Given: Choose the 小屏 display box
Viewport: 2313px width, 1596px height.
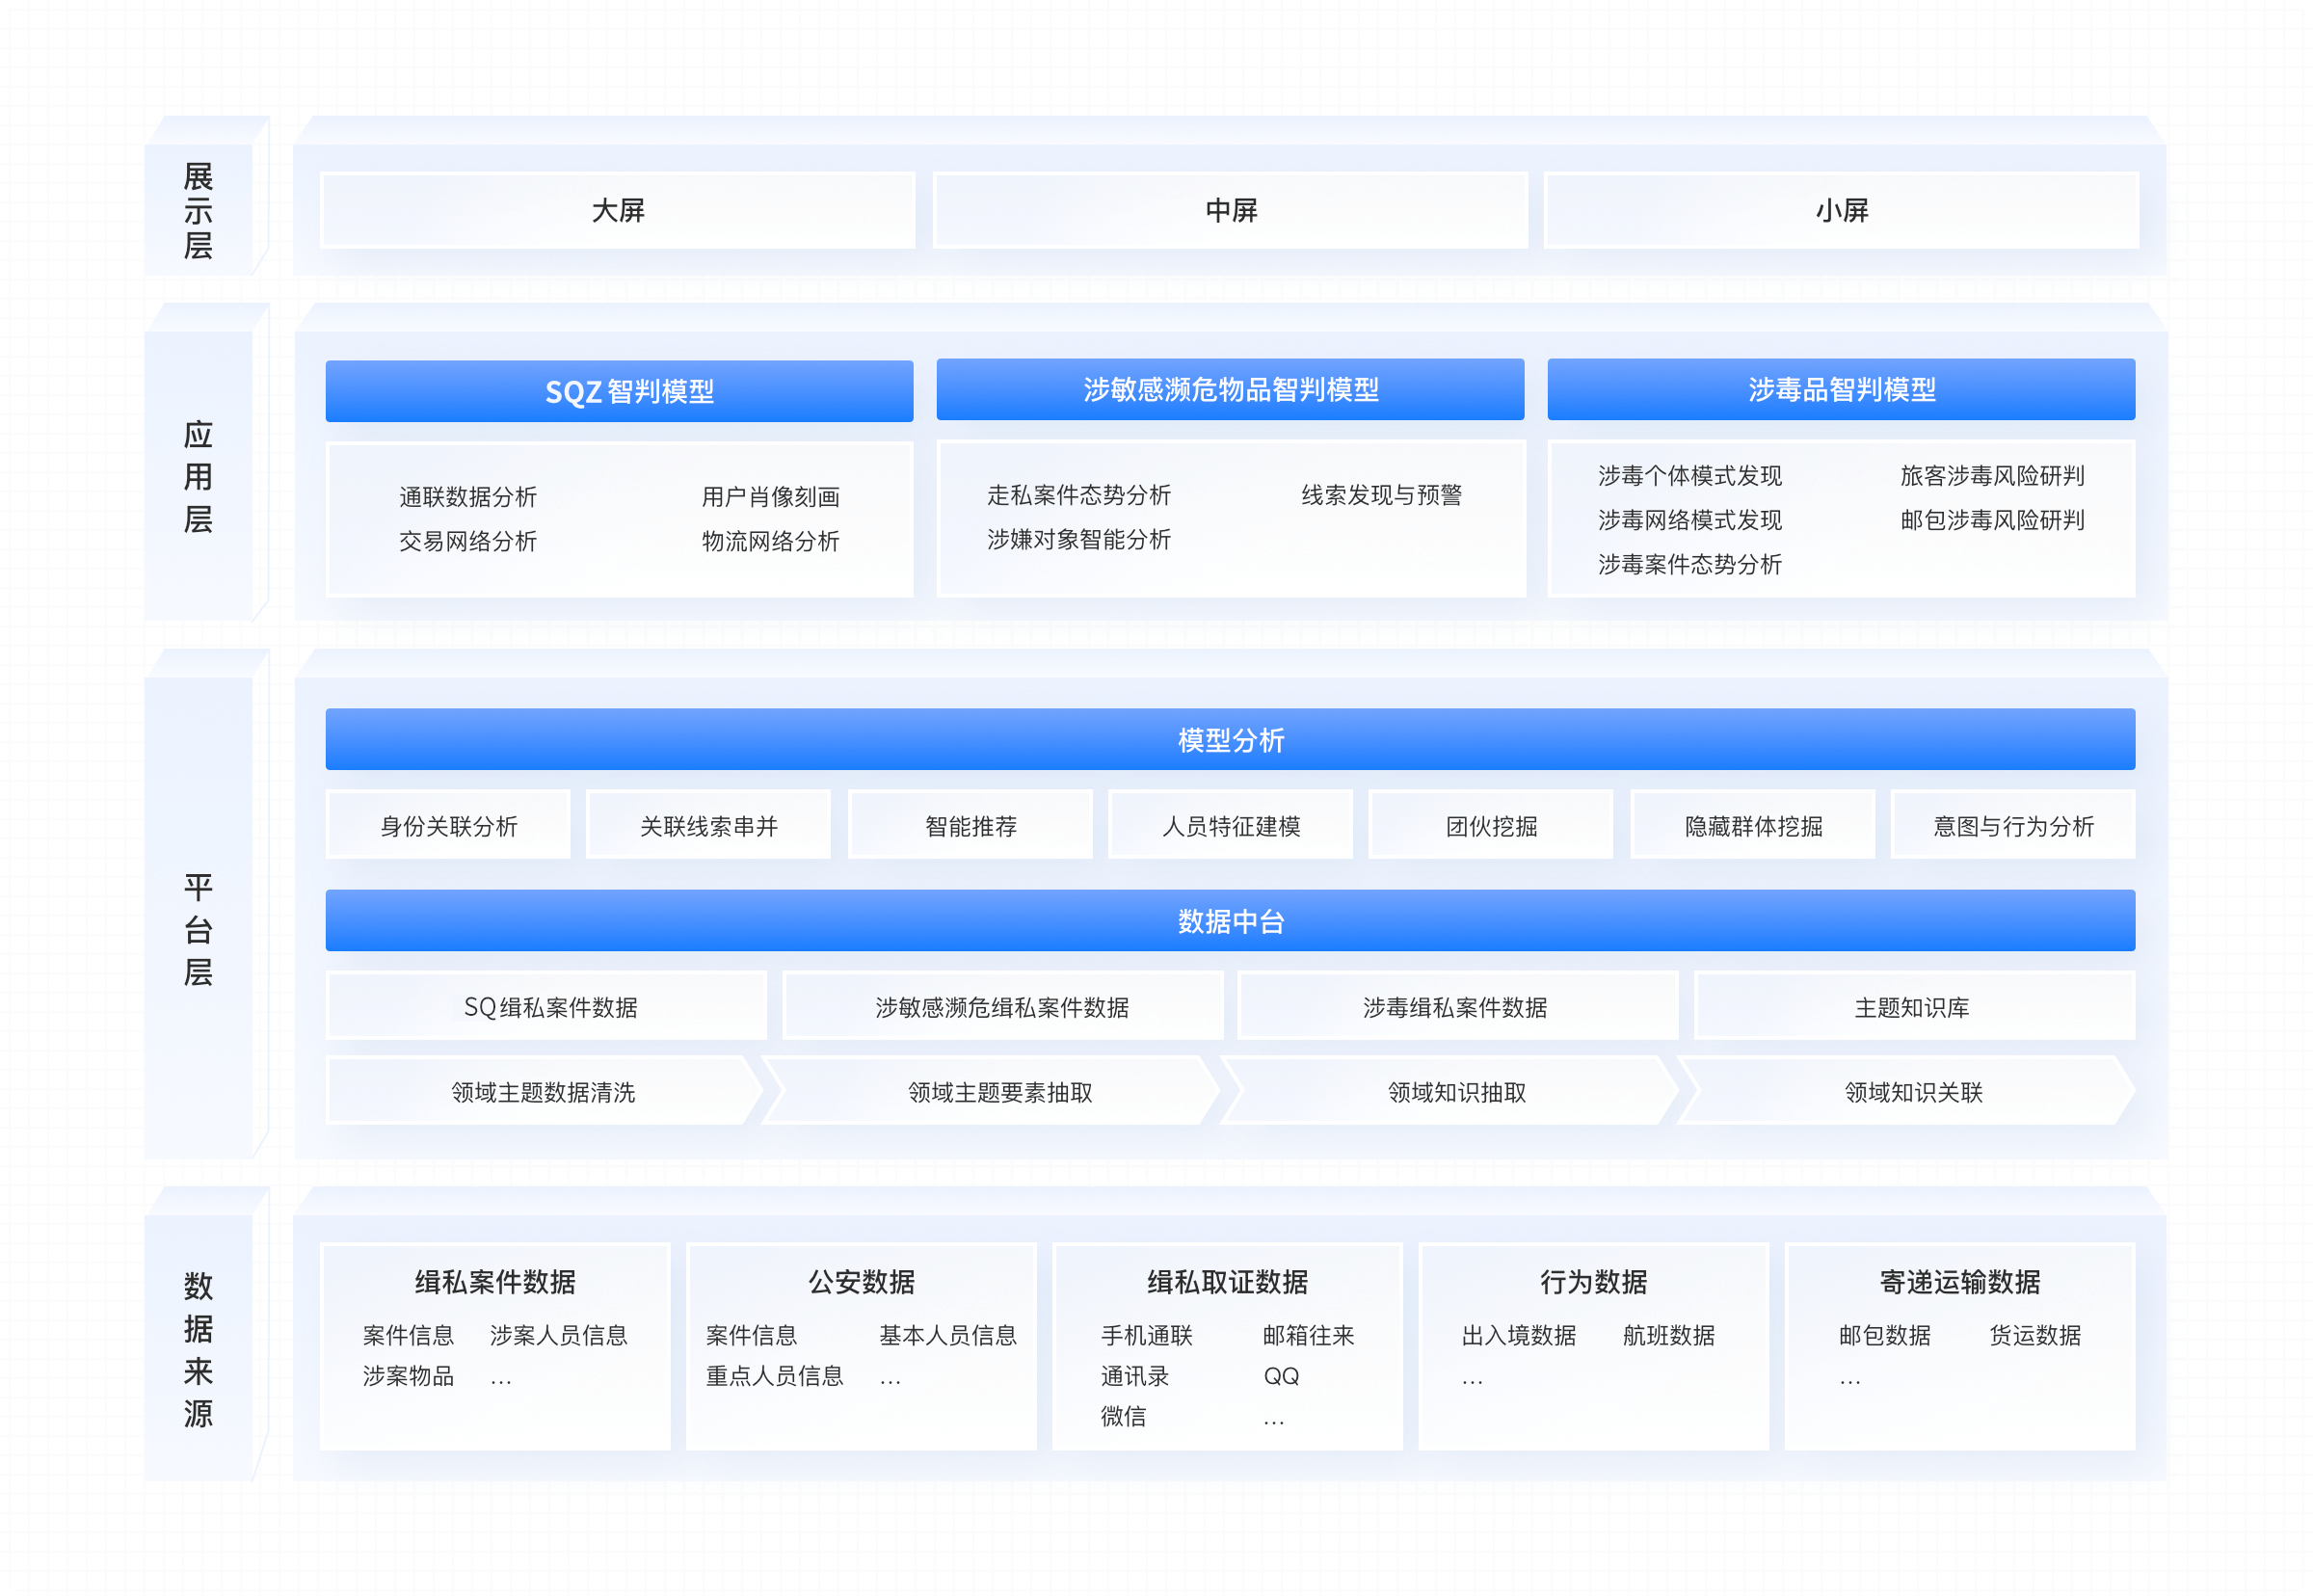Looking at the screenshot, I should 1841,210.
